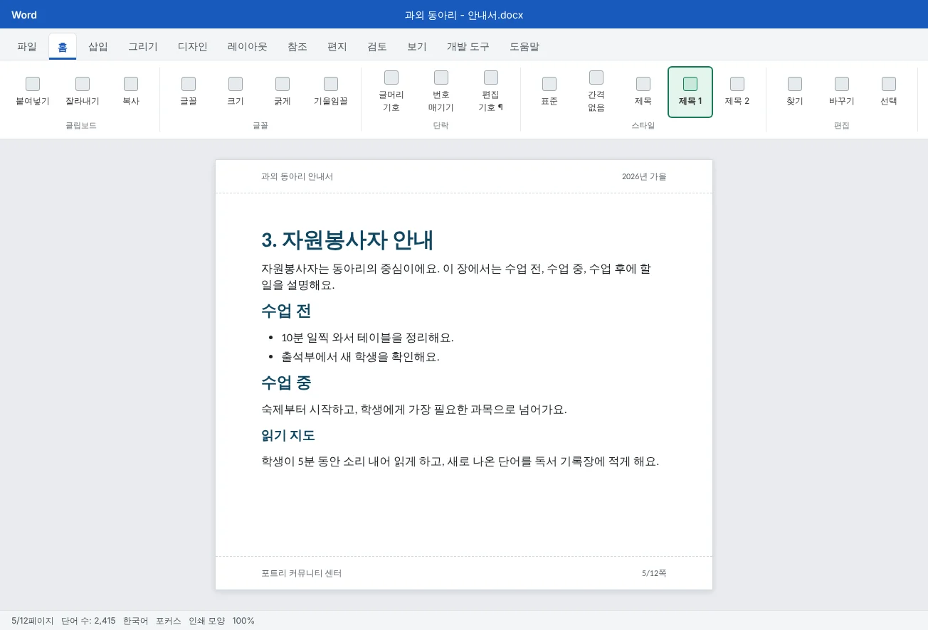928x630 pixels.
Task: Click the 수업 전 subheading
Action: 286,311
